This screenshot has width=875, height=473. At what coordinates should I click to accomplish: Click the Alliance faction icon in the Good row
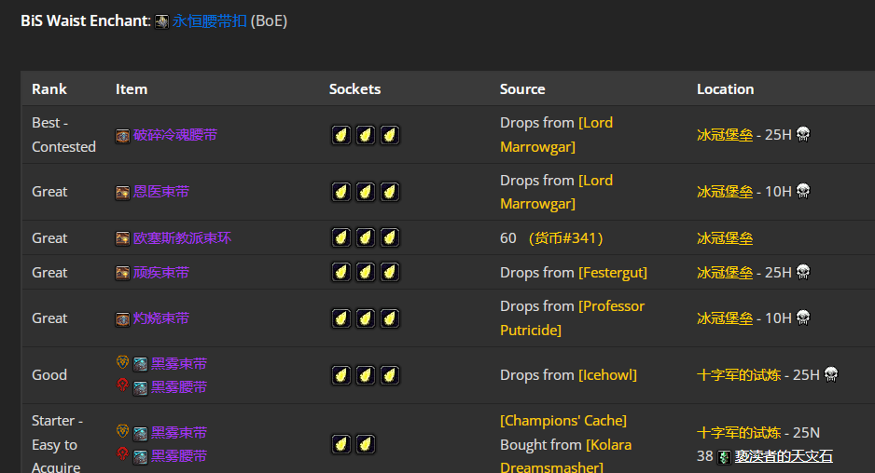[122, 362]
